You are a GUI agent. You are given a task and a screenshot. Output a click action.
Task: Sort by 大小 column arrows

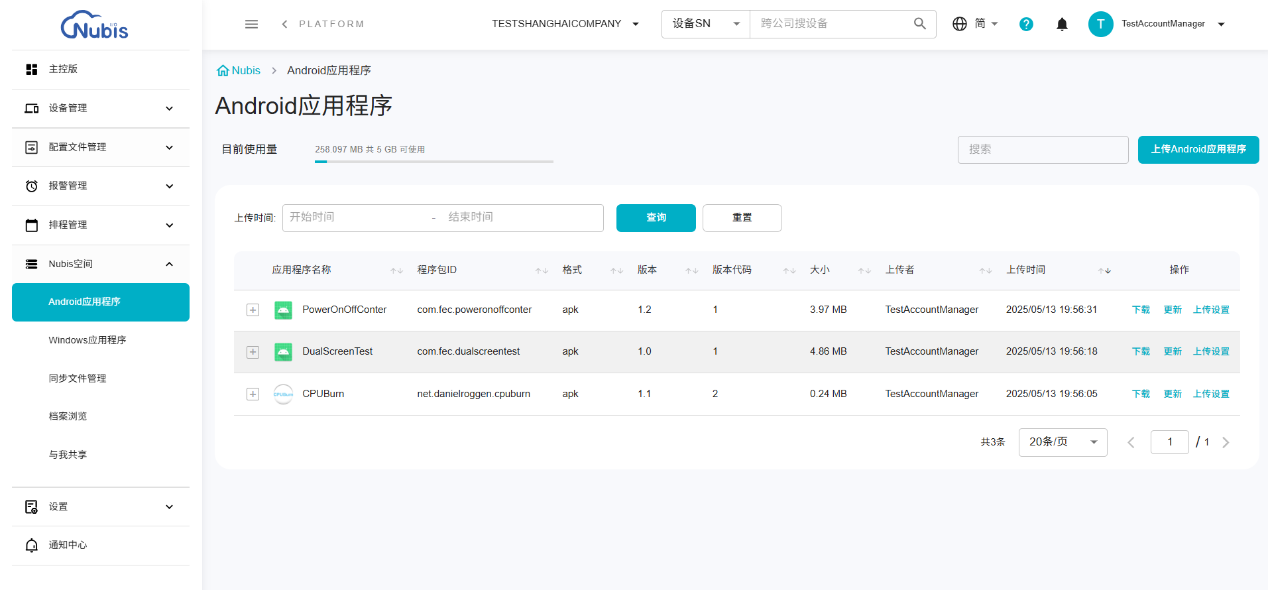click(864, 270)
